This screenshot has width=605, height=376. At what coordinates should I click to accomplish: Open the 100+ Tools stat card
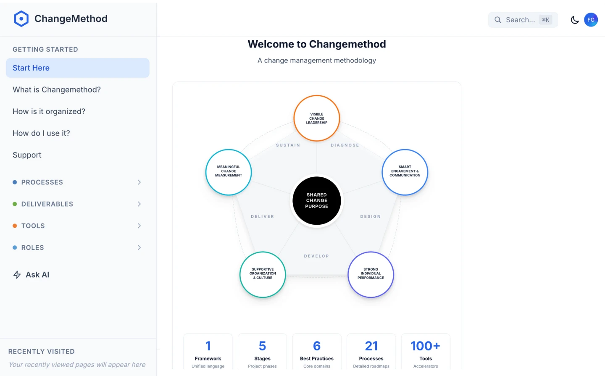click(426, 352)
